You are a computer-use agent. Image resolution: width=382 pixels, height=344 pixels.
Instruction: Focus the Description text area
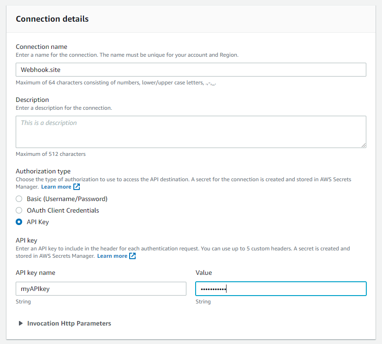coord(191,131)
